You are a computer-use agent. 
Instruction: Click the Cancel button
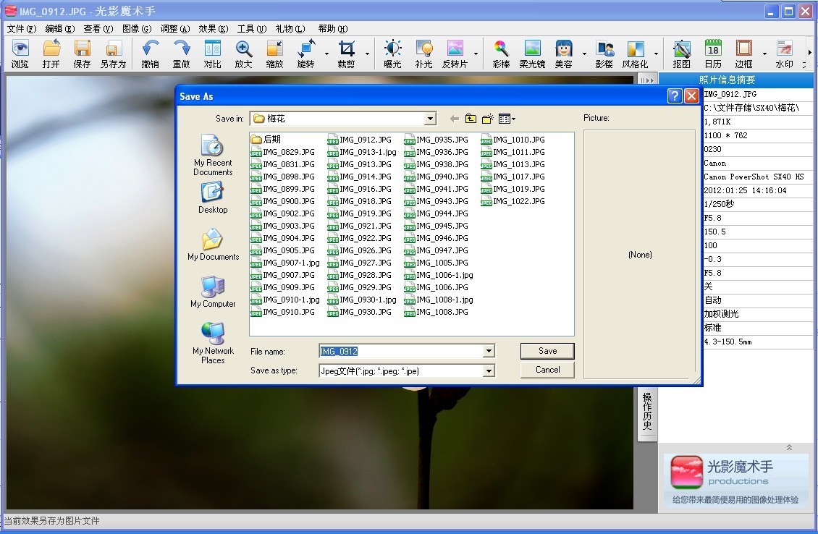click(547, 370)
